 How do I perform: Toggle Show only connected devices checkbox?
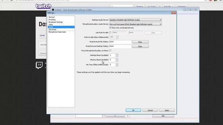pos(110,28)
